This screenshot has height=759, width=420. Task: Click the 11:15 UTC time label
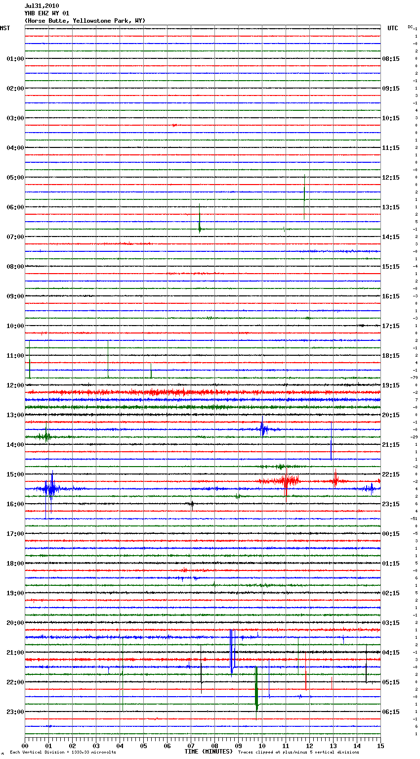(x=391, y=148)
